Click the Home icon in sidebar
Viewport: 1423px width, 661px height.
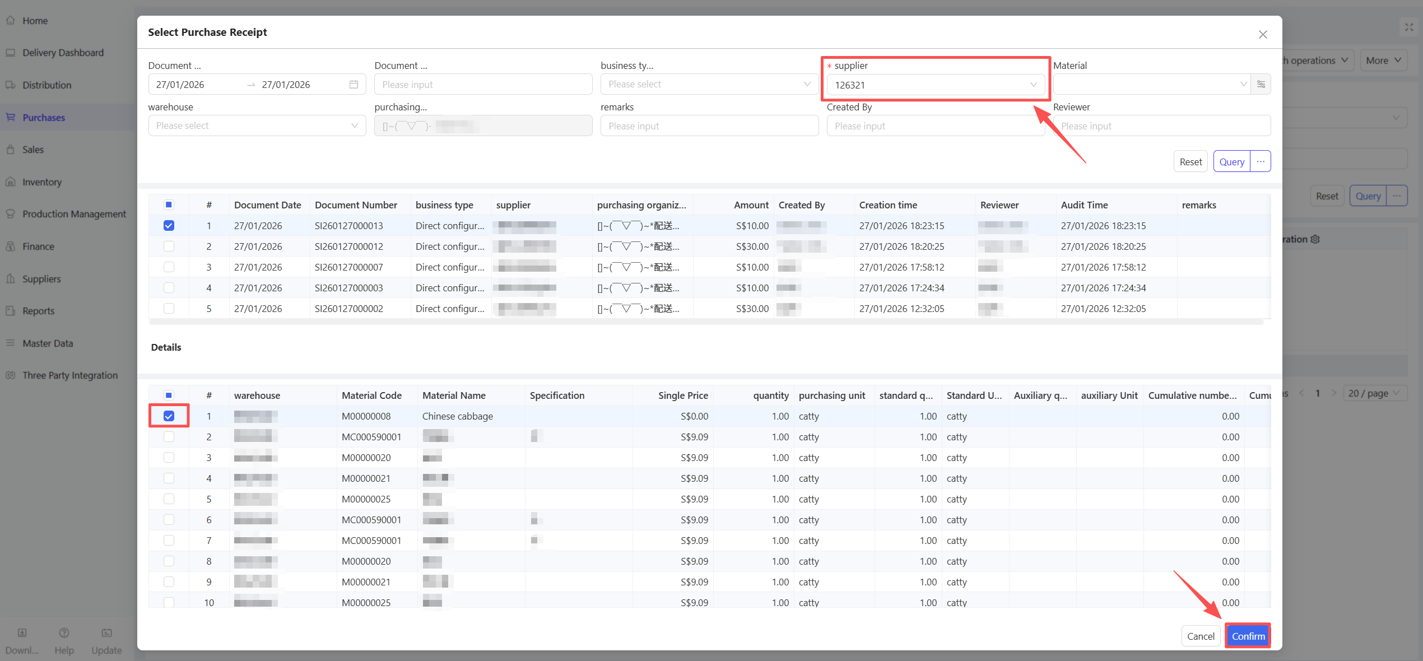[x=11, y=21]
